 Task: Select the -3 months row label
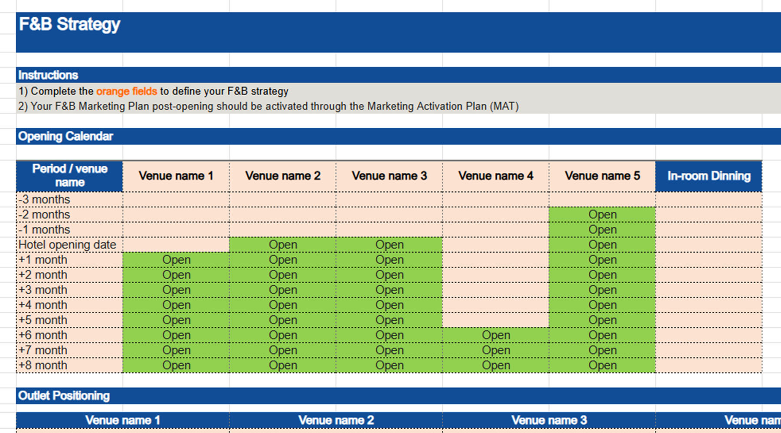pyautogui.click(x=69, y=200)
